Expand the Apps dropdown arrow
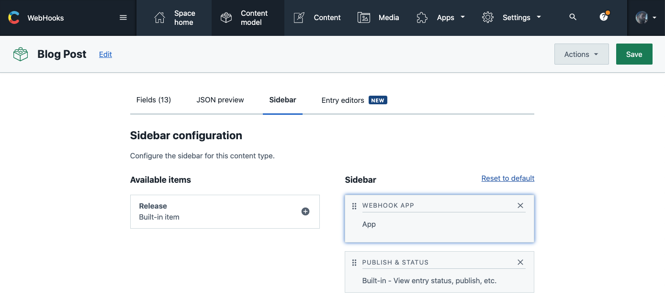 pos(463,17)
